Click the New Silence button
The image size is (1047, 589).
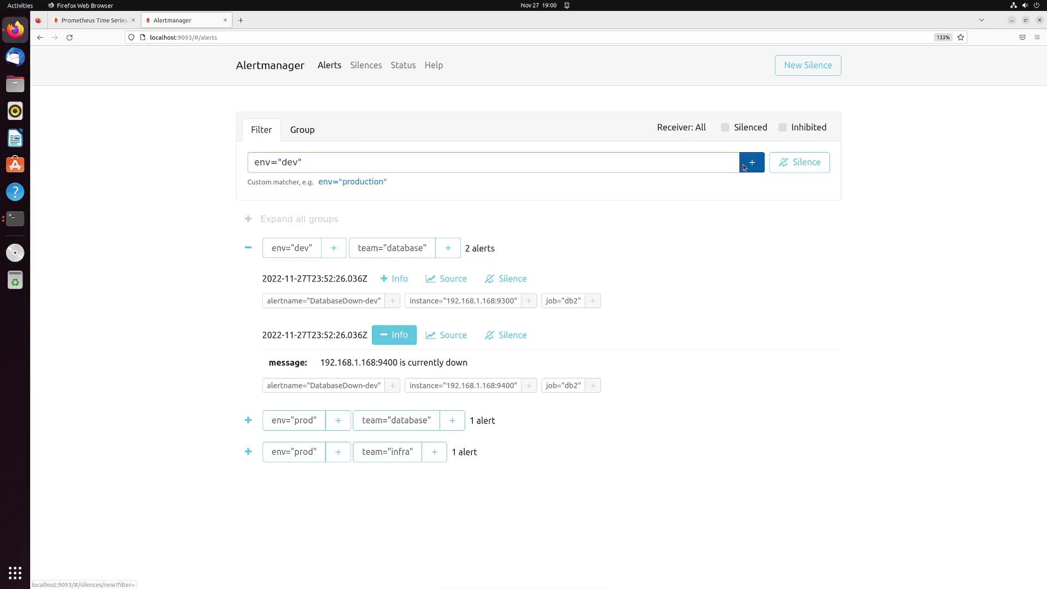808,65
